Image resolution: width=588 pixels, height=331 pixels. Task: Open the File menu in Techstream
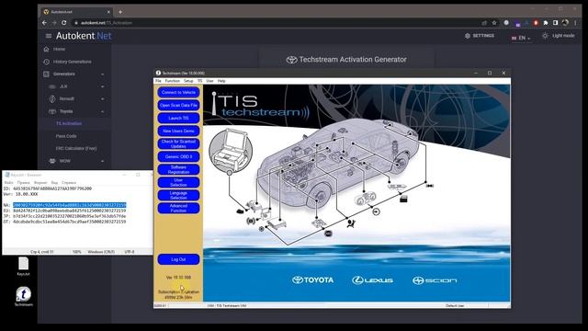158,81
